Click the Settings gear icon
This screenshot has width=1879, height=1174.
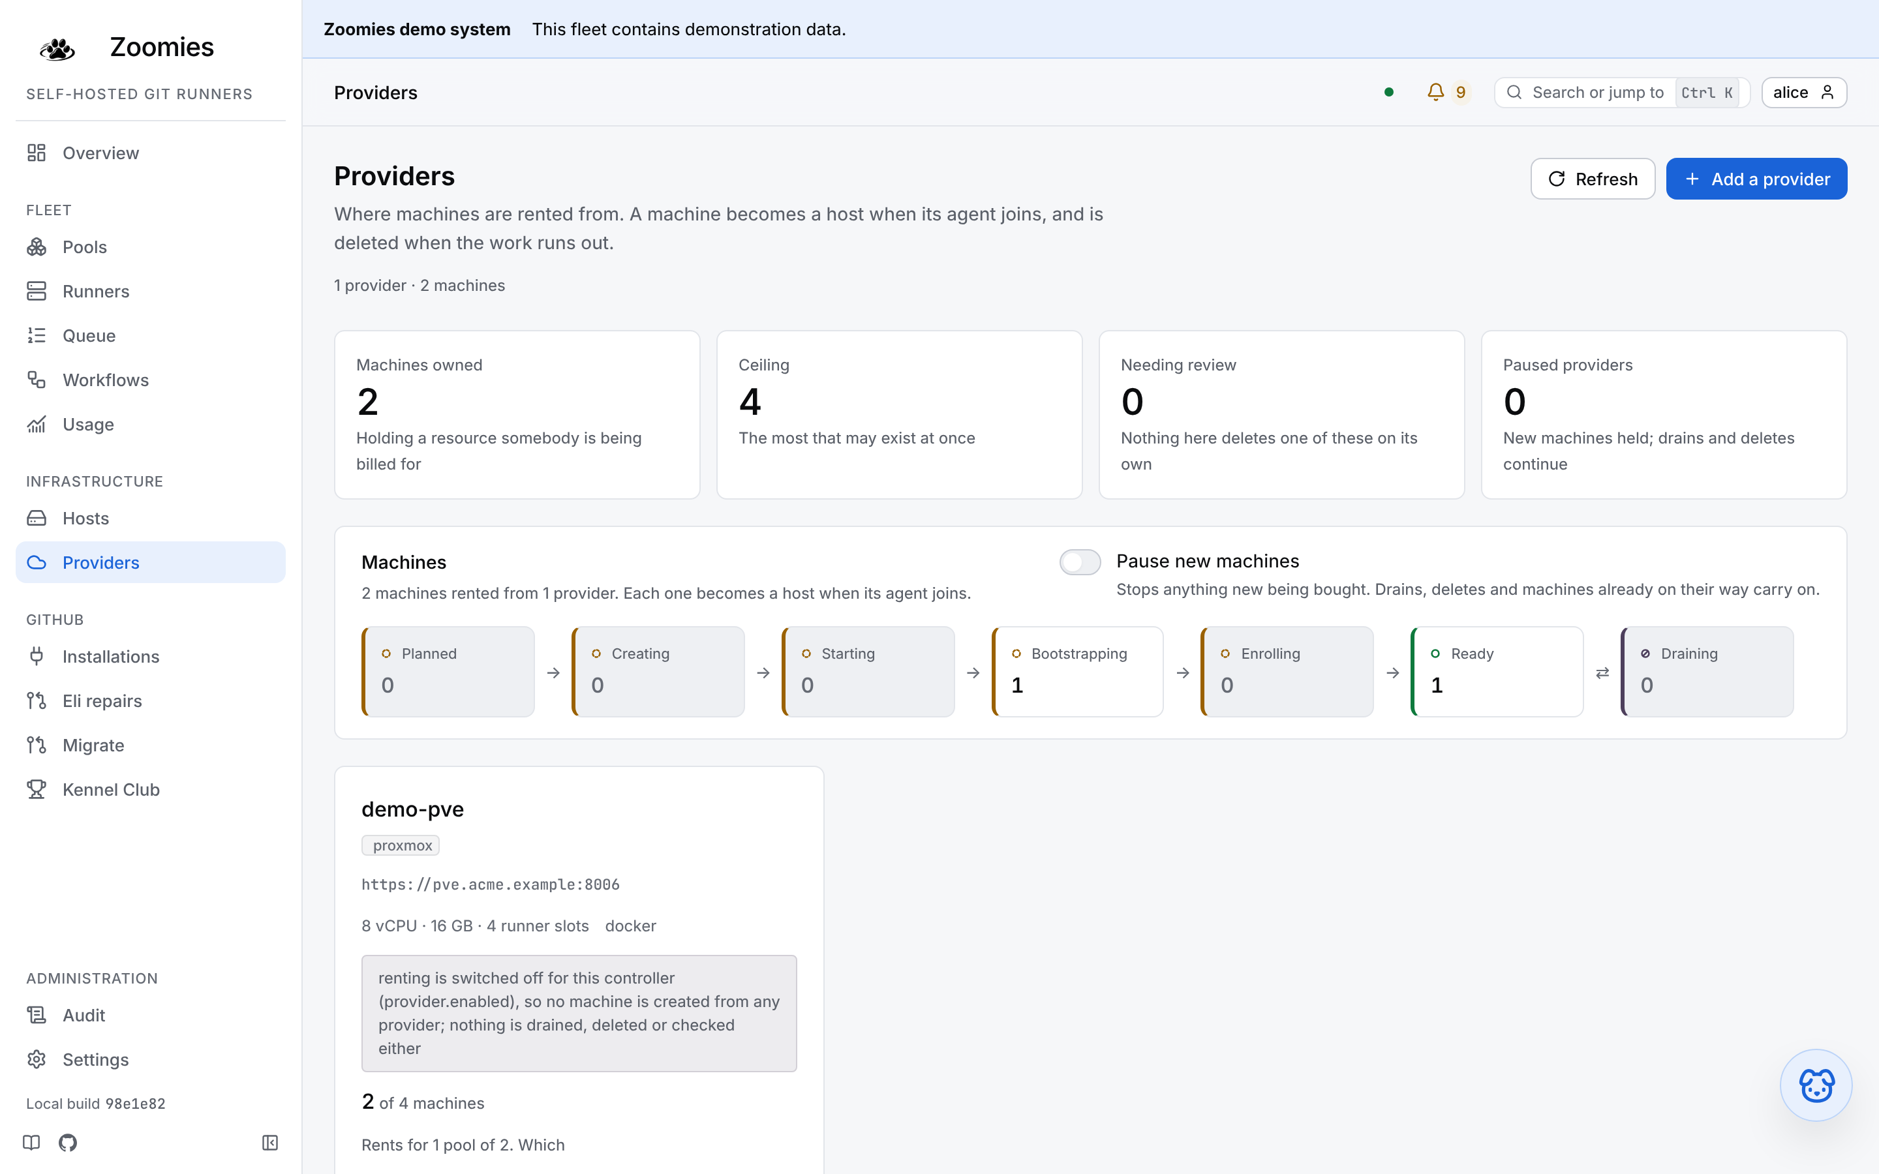(x=37, y=1059)
